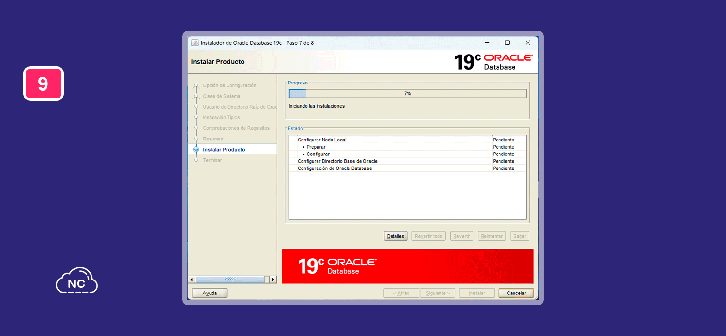Click the disabled Instalar button
This screenshot has width=726, height=336.
(x=477, y=293)
